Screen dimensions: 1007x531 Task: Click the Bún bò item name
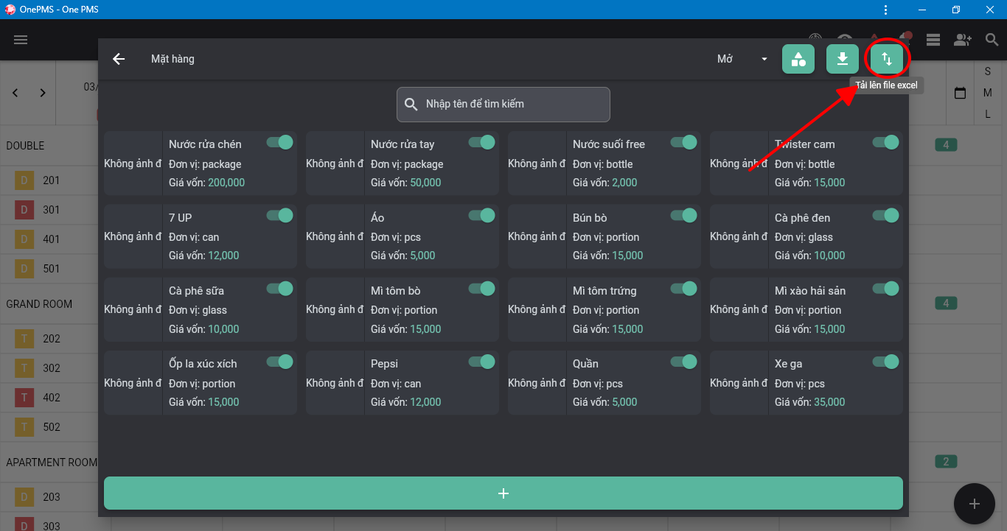[x=590, y=218]
